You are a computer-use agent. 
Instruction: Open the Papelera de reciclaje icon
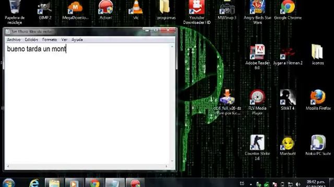(x=15, y=12)
